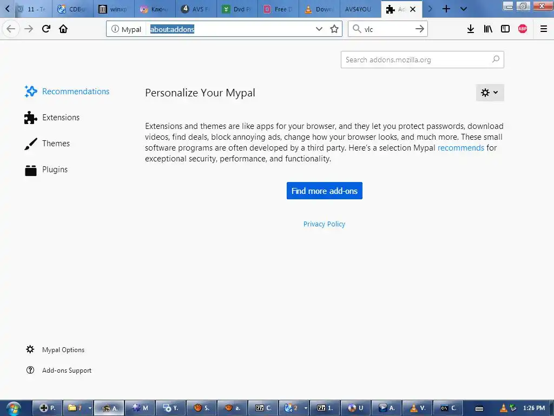Switch to the AVS4YOU tab
This screenshot has width=554, height=416.
pyautogui.click(x=360, y=9)
